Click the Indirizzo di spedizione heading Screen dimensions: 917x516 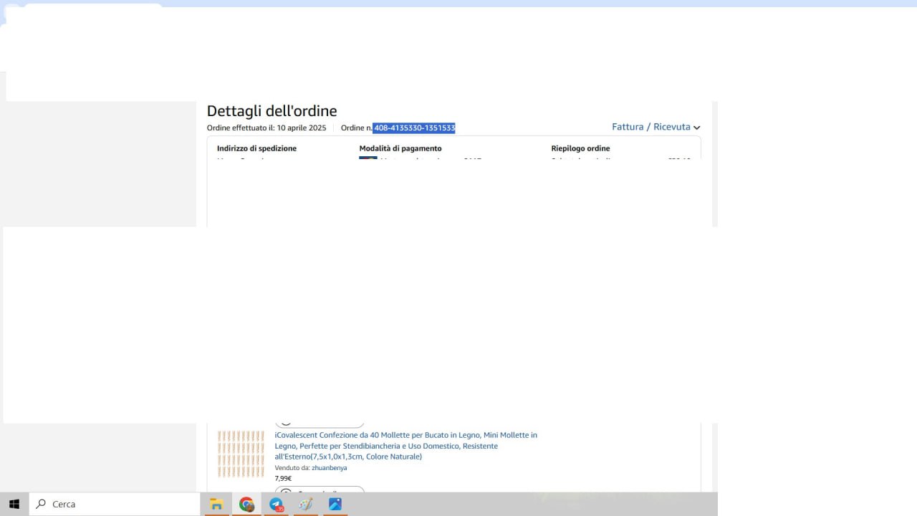256,148
